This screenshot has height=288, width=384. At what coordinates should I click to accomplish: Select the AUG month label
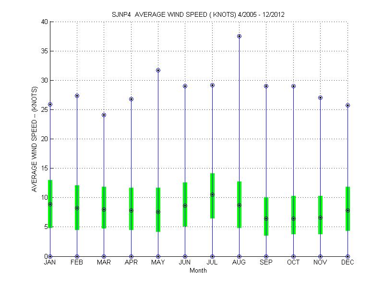coord(239,263)
